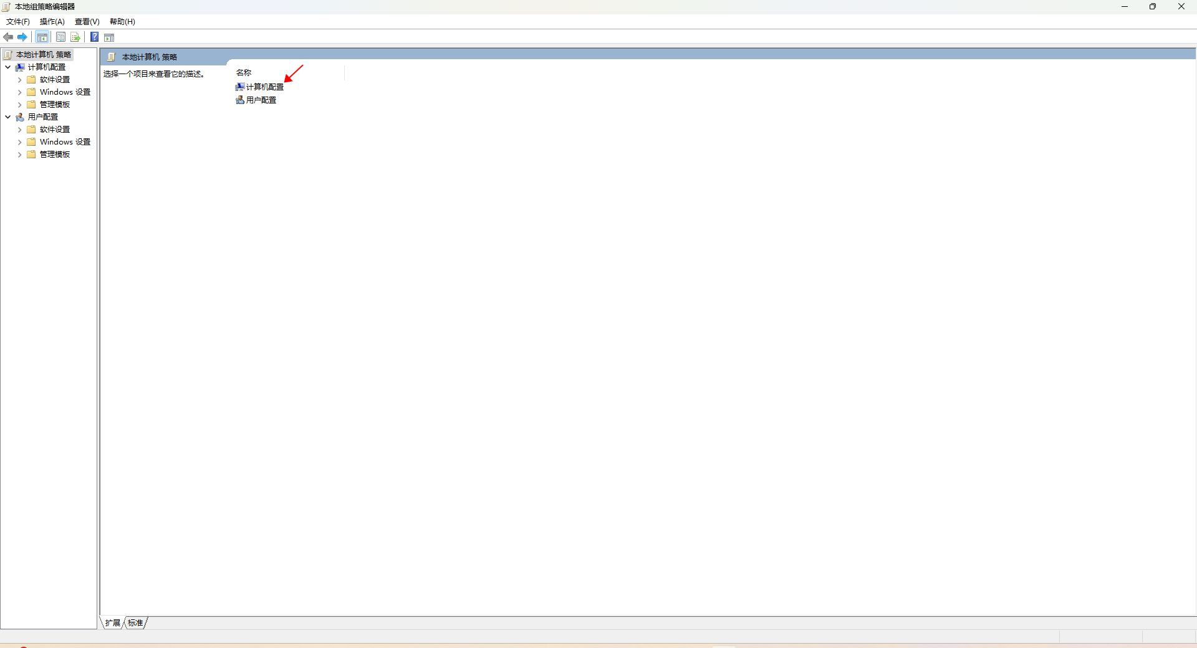
Task: Click the Forward arrow toolbar icon
Action: point(22,37)
